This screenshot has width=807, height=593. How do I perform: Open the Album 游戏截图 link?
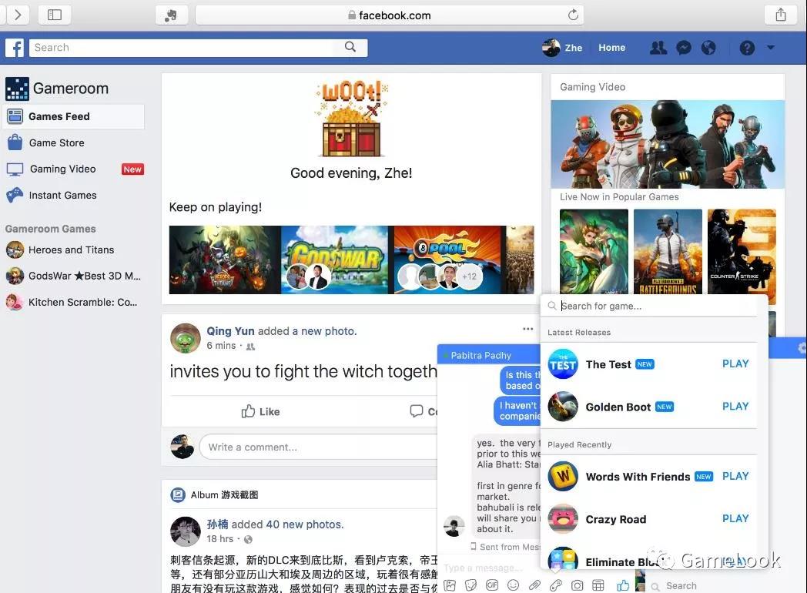pos(224,494)
